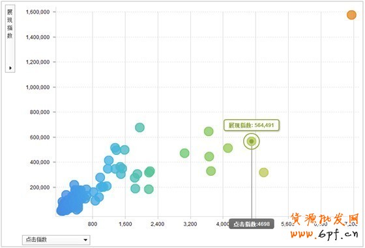Click the green bubble right of 4,000 line
The width and height of the screenshot is (365, 248).
coord(227,148)
